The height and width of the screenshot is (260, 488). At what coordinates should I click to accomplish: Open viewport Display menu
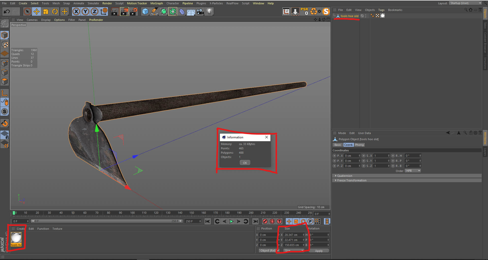[46, 20]
